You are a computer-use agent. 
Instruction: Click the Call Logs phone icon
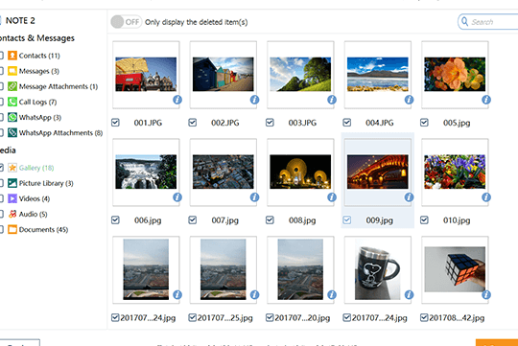click(12, 102)
